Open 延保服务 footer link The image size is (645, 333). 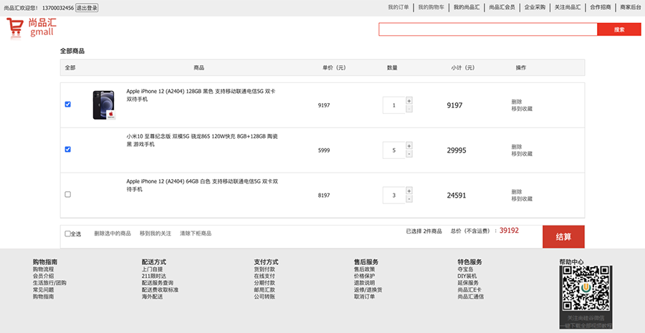468,283
